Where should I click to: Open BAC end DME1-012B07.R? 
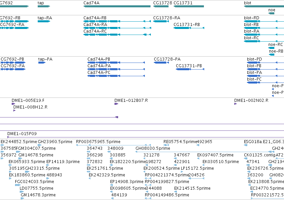[x=131, y=100]
